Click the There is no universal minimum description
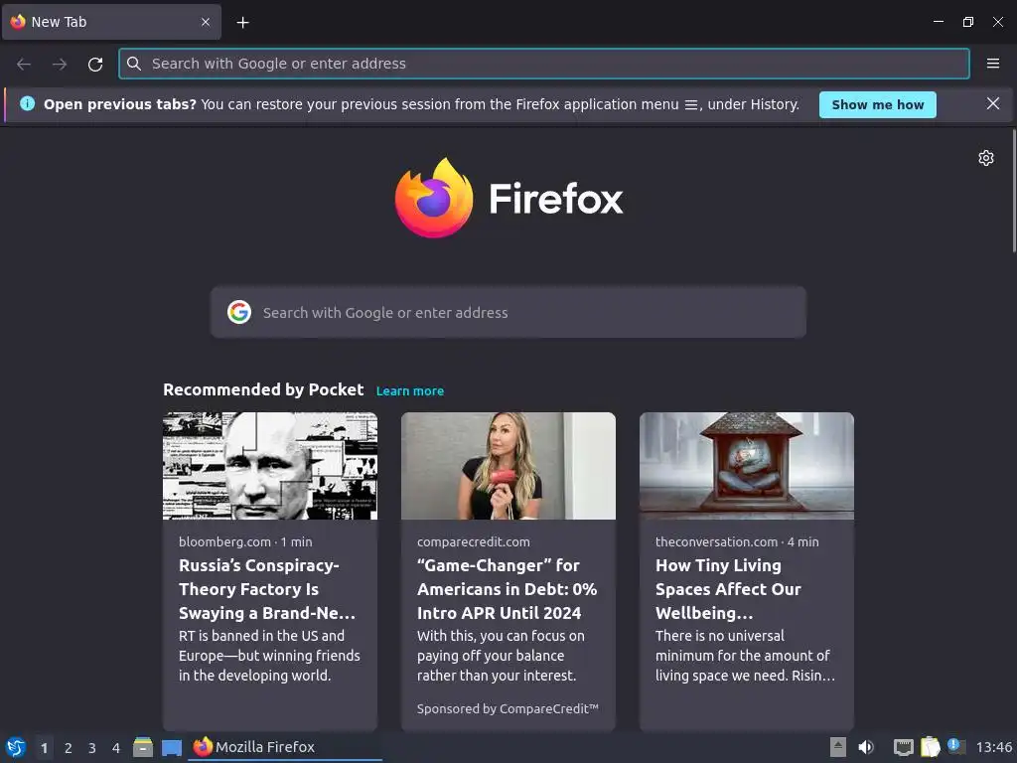This screenshot has width=1017, height=763. pos(745,656)
